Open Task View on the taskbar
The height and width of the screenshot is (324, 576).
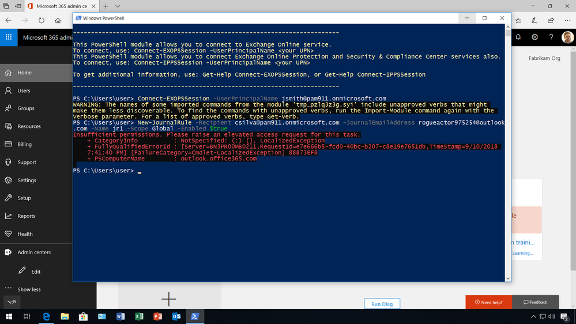pos(27,317)
